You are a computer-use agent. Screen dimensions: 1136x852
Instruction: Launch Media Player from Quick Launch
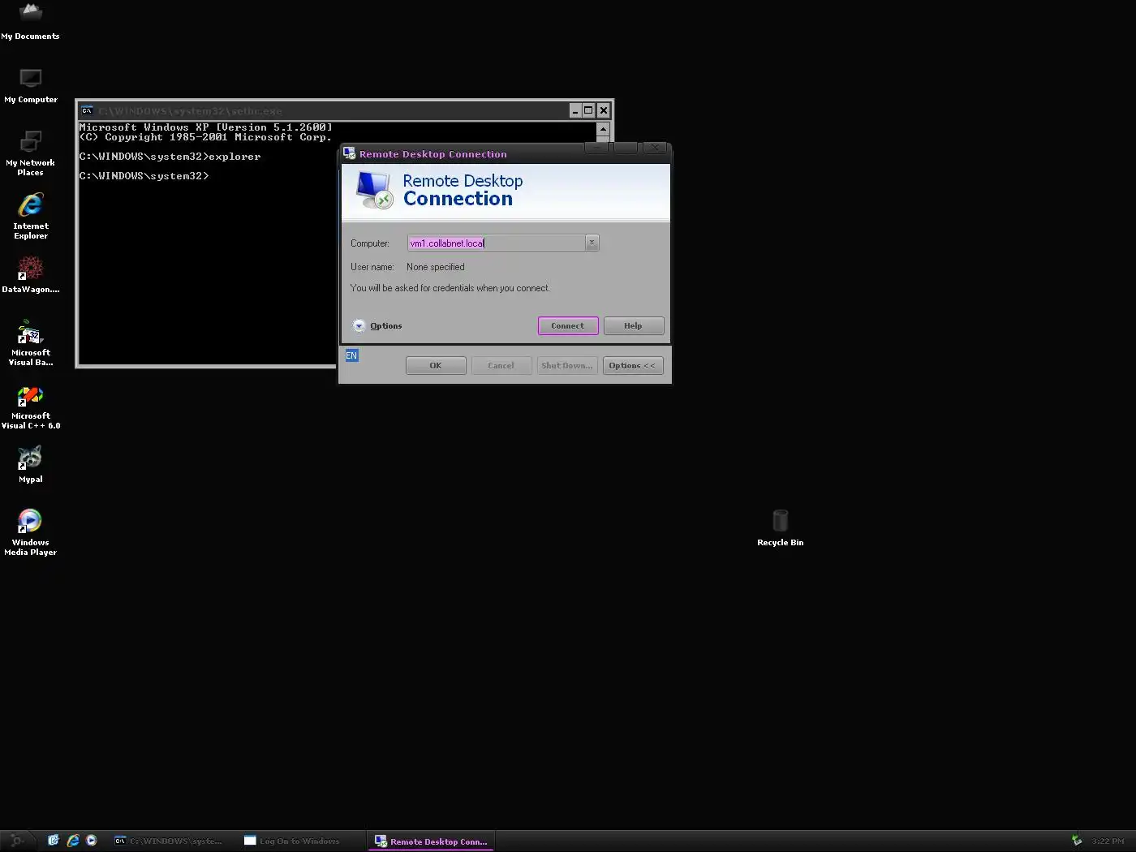pyautogui.click(x=92, y=841)
